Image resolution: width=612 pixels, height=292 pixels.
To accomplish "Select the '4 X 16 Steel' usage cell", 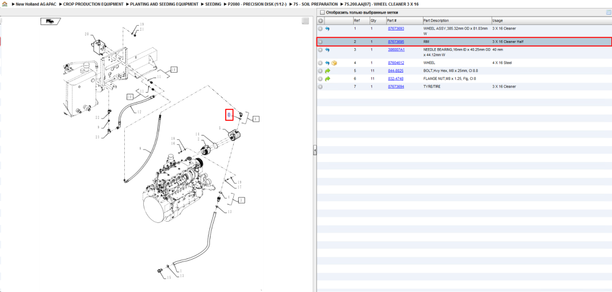I will pyautogui.click(x=502, y=63).
